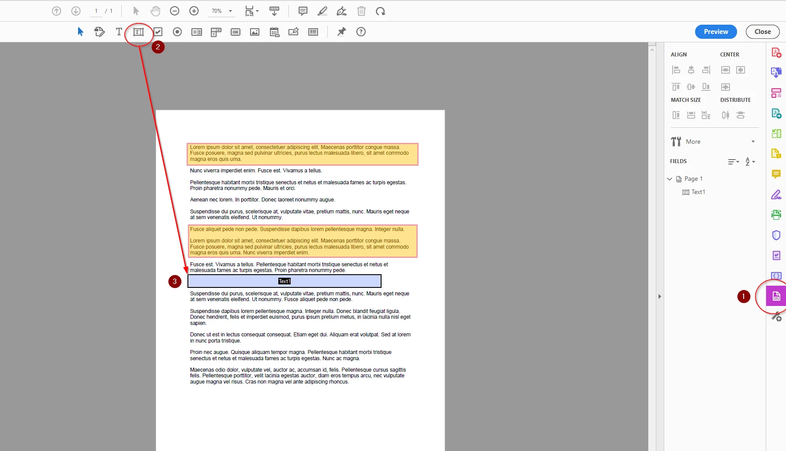Add an OK button form field

tap(236, 32)
